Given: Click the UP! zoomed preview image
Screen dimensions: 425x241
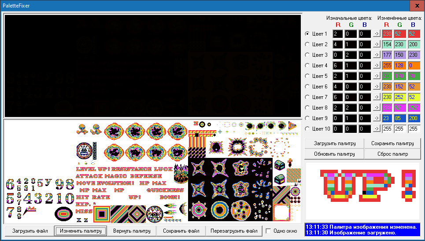Looking at the screenshot, I should click(362, 191).
